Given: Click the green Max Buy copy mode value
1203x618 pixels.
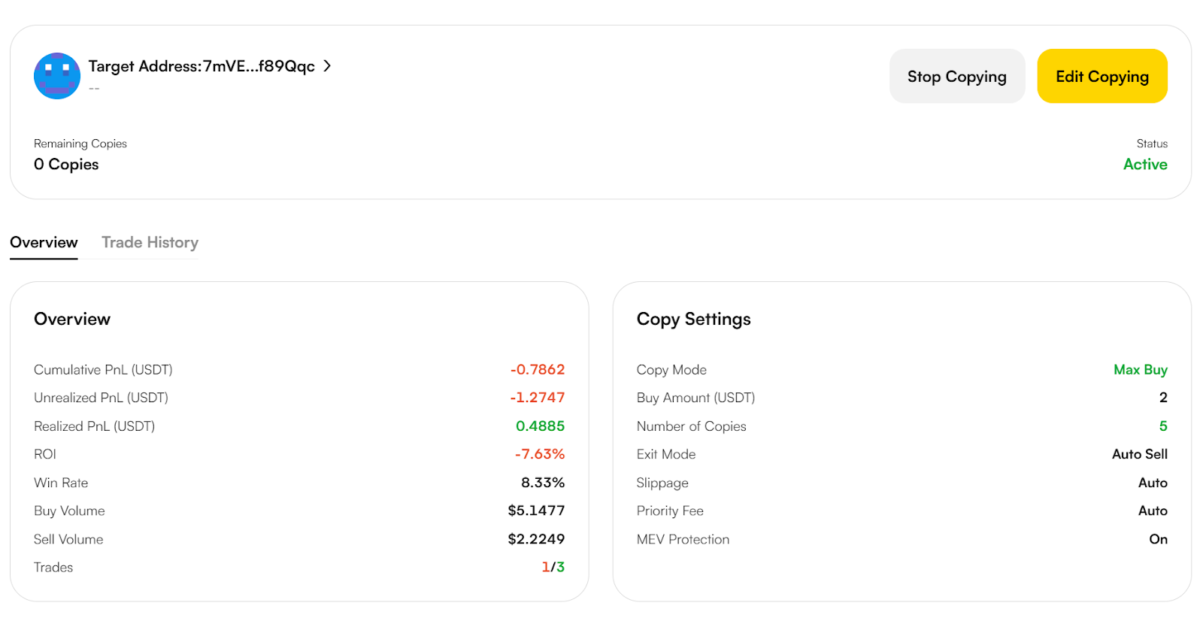Looking at the screenshot, I should click(x=1140, y=369).
